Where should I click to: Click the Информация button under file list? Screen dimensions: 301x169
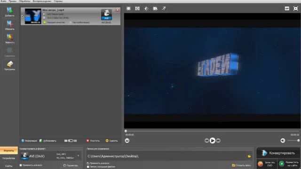click(x=29, y=141)
